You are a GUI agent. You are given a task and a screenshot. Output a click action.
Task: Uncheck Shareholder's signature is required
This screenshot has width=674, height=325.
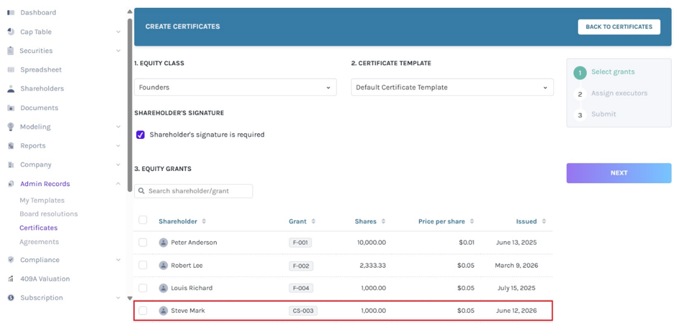141,135
